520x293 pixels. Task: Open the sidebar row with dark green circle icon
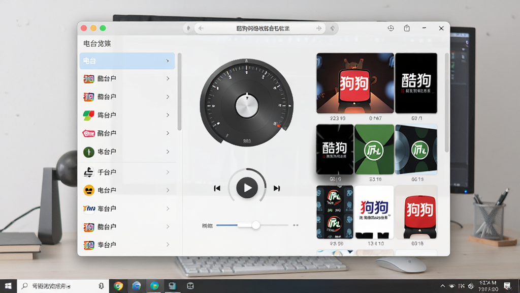[127, 152]
